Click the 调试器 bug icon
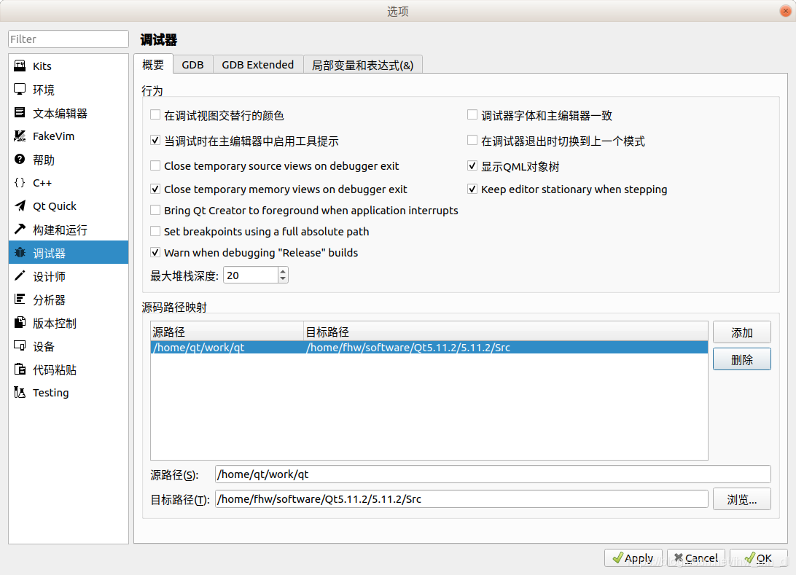Image resolution: width=796 pixels, height=575 pixels. 20,253
